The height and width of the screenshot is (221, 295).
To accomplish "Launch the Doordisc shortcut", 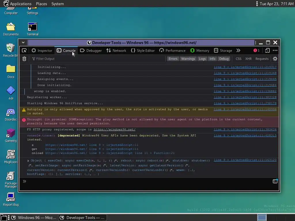I will click(11, 114).
